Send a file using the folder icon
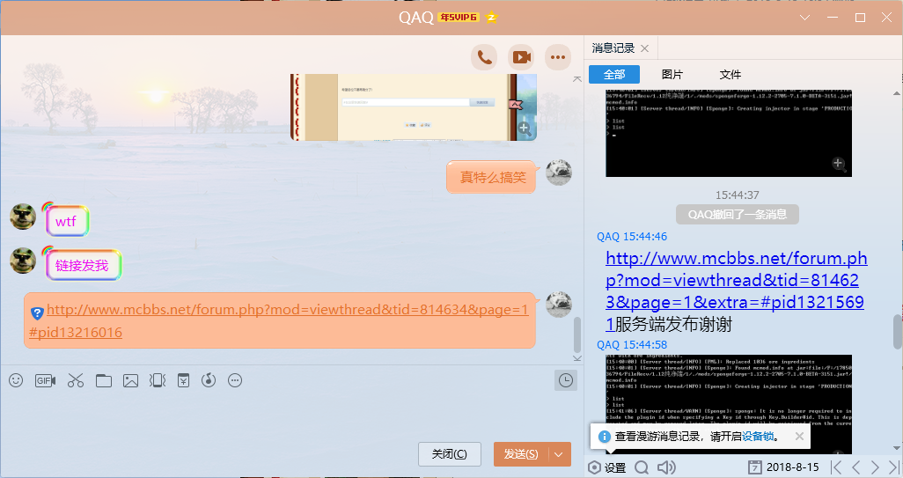 [104, 380]
